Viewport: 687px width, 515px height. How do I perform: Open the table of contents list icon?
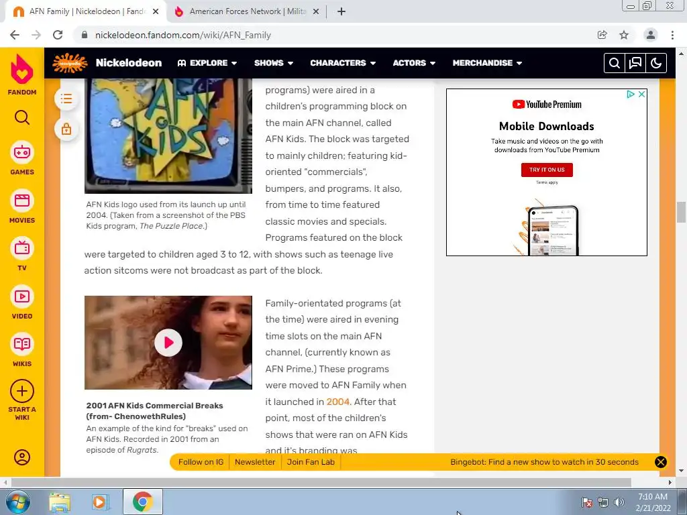tap(66, 99)
